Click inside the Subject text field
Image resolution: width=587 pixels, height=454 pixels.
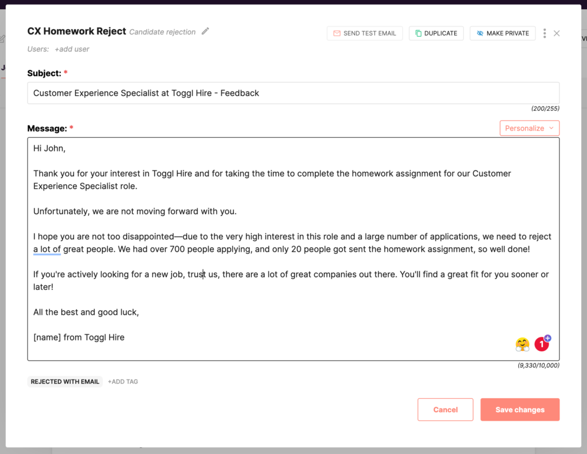tap(293, 93)
